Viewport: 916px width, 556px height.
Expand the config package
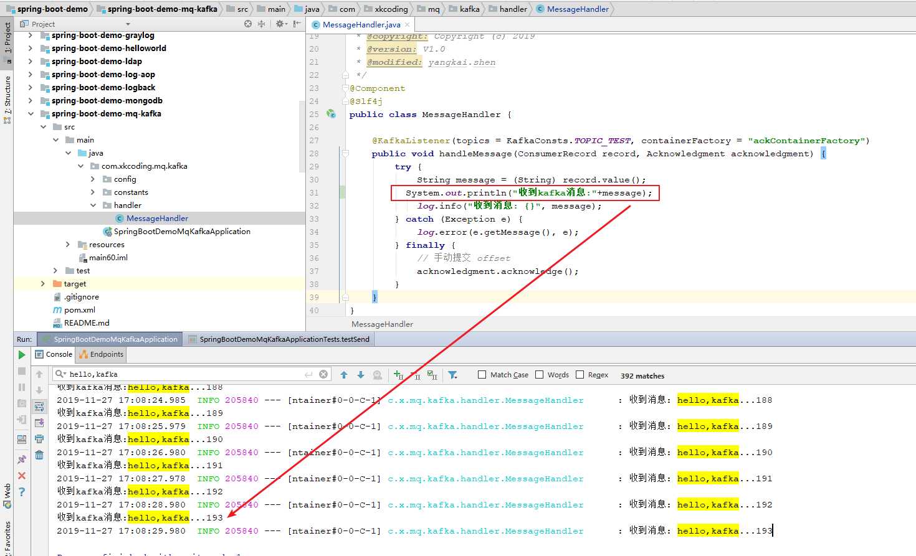pyautogui.click(x=93, y=179)
